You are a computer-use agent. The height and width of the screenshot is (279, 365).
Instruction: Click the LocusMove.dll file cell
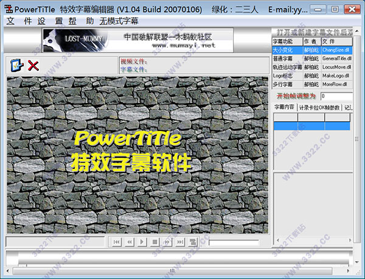[x=336, y=67]
